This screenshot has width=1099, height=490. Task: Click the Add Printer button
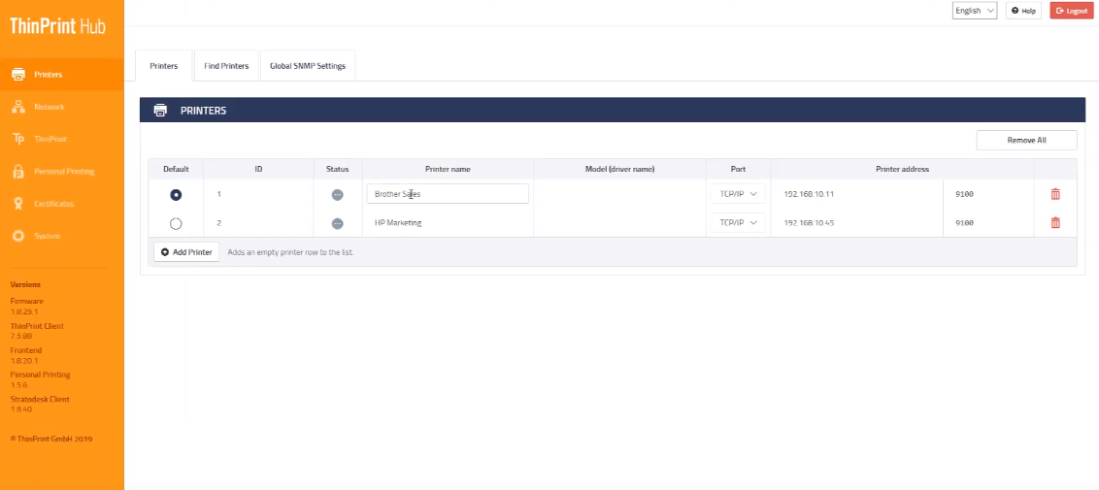(186, 252)
